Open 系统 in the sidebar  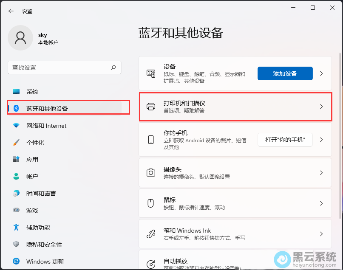[x=32, y=92]
